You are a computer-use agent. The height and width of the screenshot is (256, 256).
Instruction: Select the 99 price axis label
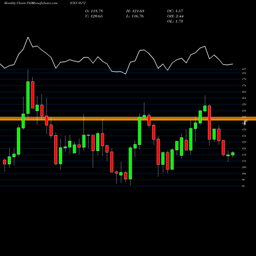[243, 180]
